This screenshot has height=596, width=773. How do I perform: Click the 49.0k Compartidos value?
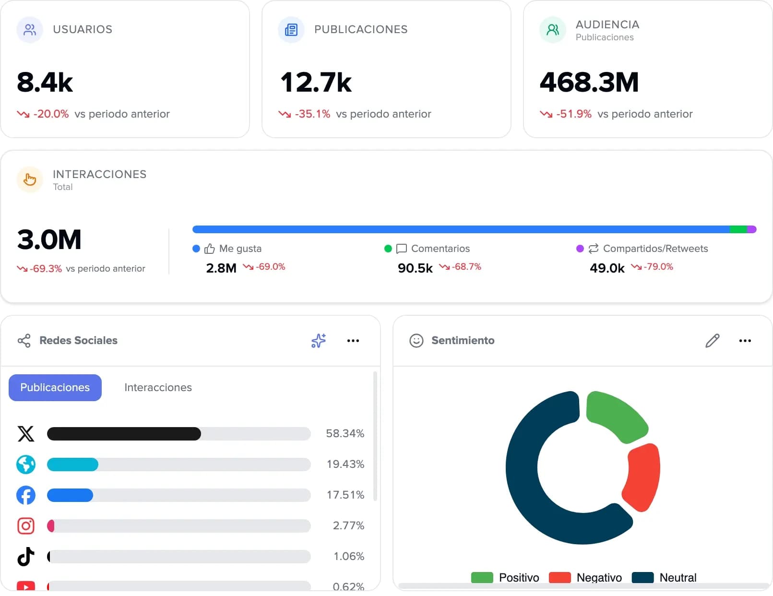607,268
